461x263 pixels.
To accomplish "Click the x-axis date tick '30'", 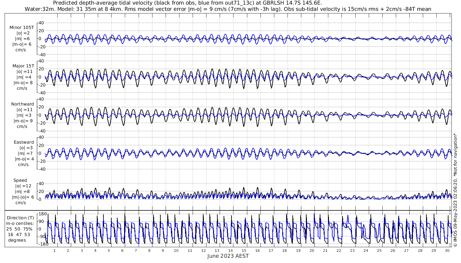I will [447, 250].
